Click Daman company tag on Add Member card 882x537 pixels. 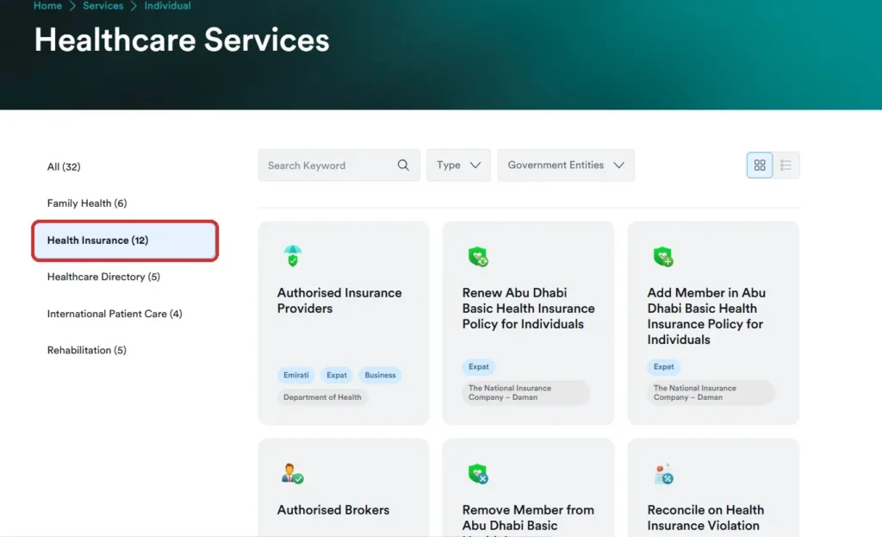(711, 393)
